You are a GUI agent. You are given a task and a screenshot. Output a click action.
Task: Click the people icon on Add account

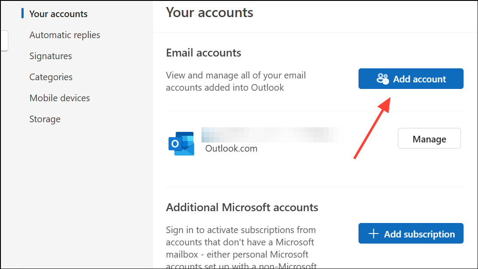(383, 79)
